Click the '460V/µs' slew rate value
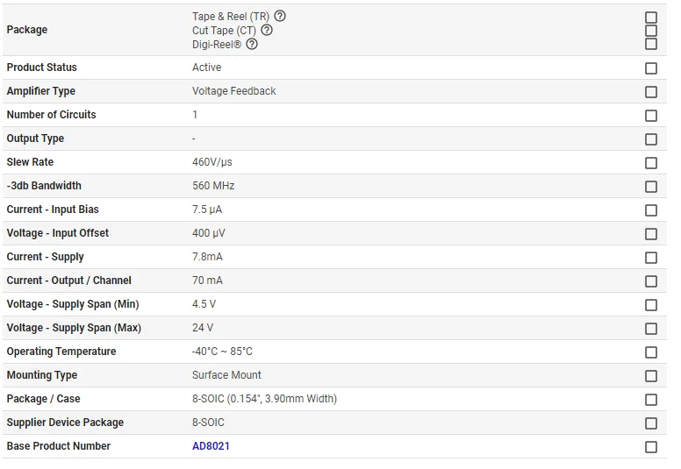Viewport: 681px width, 469px height. coord(212,162)
